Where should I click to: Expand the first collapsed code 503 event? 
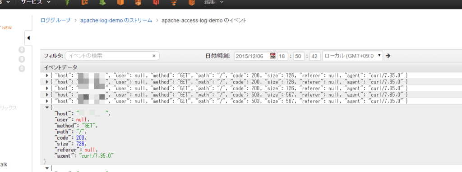pyautogui.click(x=47, y=94)
